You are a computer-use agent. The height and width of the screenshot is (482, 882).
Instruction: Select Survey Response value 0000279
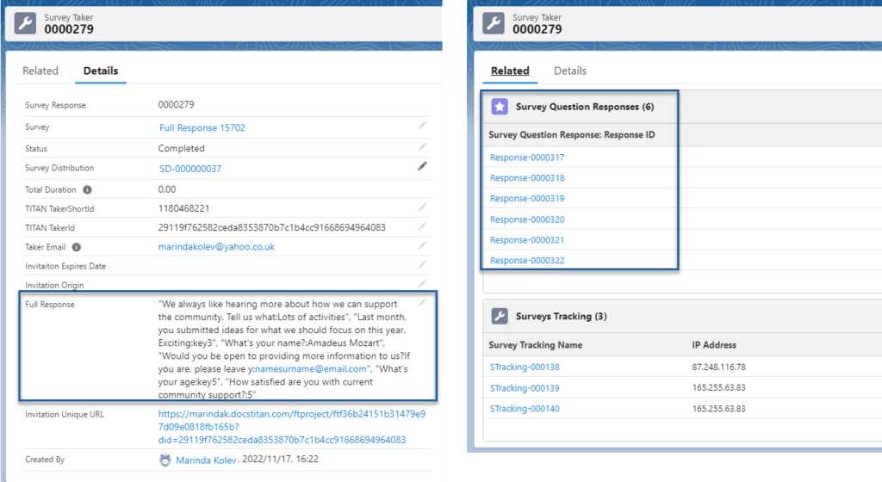coord(176,104)
